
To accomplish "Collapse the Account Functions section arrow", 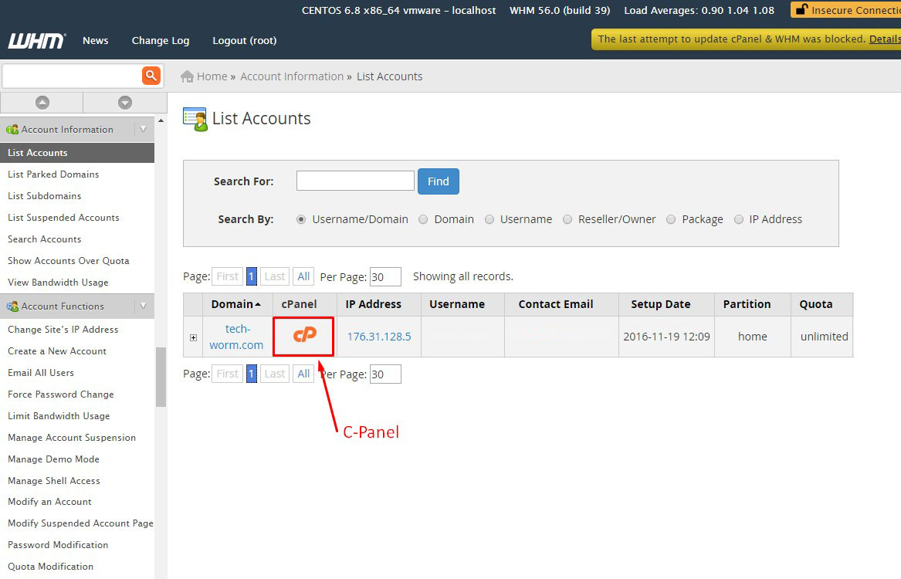I will 143,306.
